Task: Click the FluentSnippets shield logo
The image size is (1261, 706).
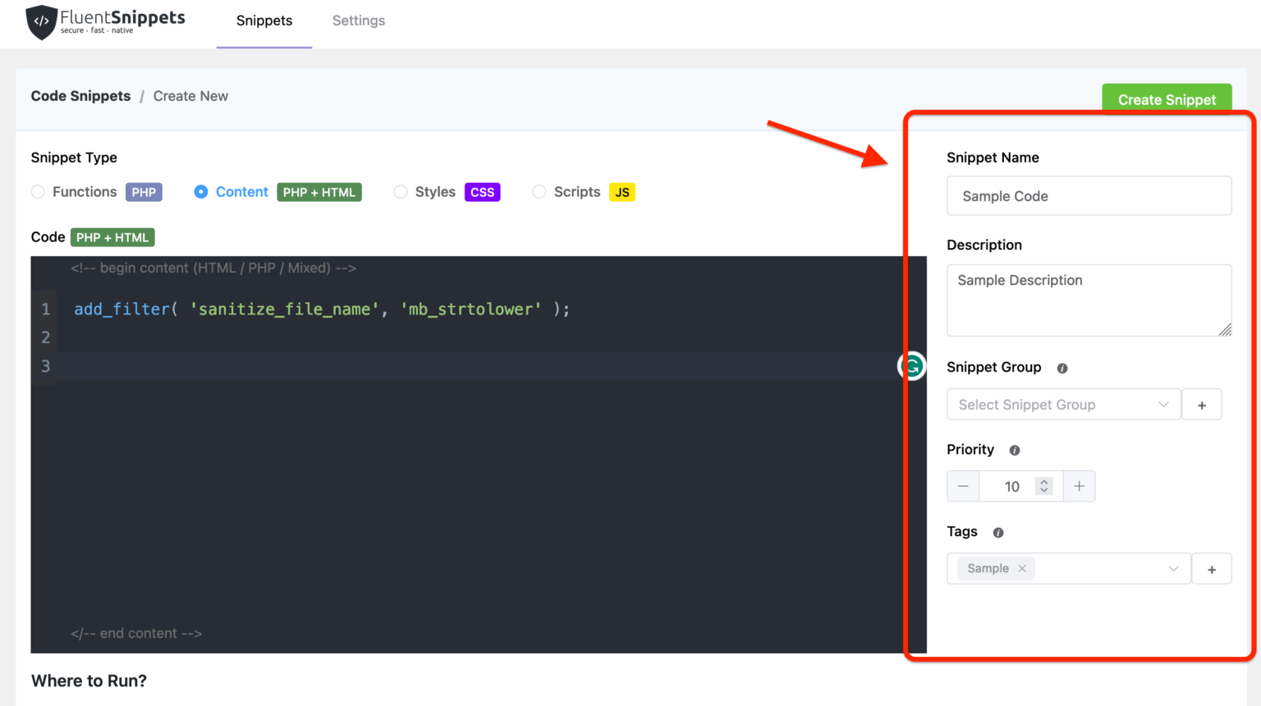Action: click(43, 22)
